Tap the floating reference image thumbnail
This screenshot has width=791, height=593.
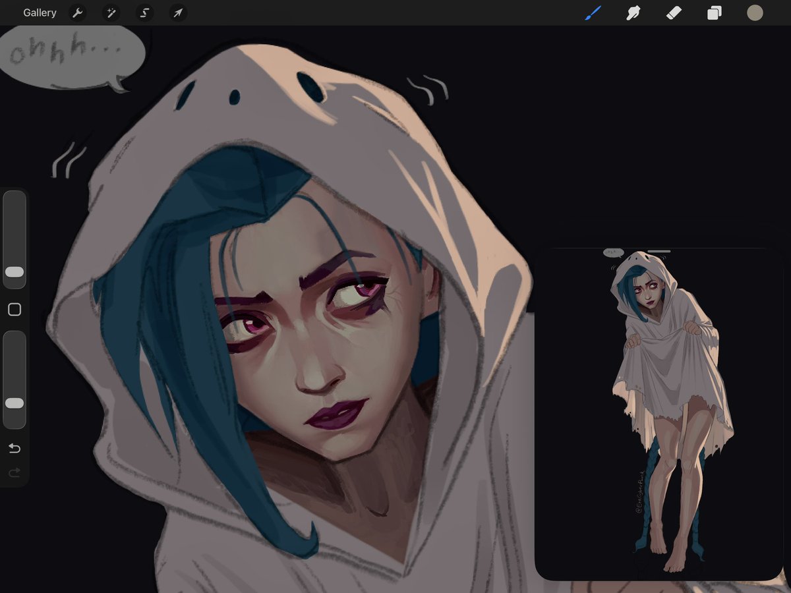659,414
